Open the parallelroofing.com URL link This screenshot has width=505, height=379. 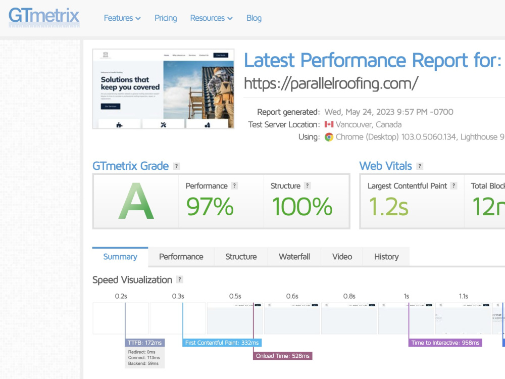point(331,83)
